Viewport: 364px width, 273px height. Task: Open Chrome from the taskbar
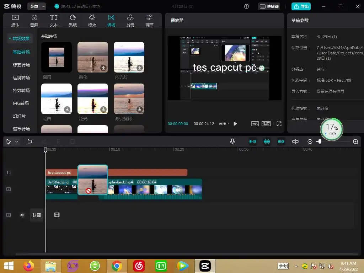click(x=117, y=266)
